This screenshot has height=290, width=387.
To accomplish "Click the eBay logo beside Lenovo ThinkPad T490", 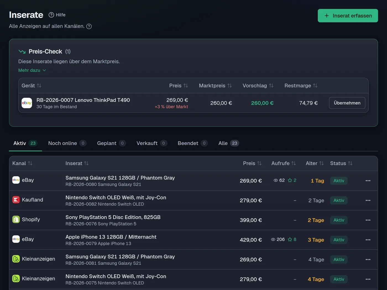I will tap(27, 103).
